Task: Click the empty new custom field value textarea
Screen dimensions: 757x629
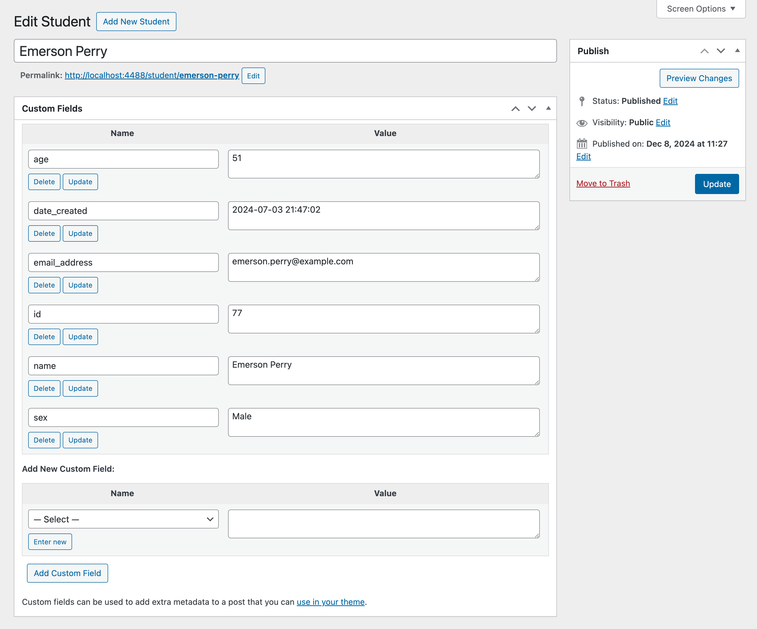Action: [x=384, y=524]
